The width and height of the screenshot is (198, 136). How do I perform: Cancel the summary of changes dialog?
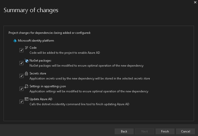(185, 131)
